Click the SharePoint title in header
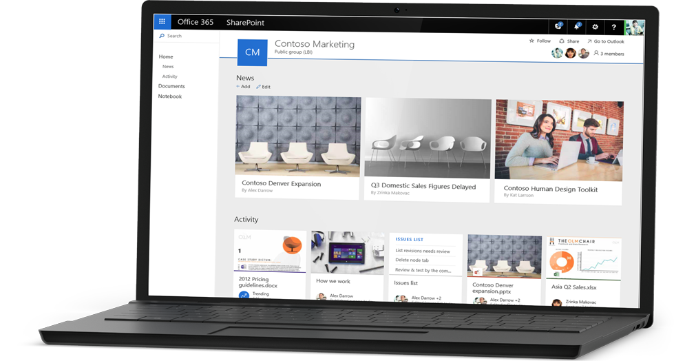Image resolution: width=674 pixels, height=361 pixels. click(x=245, y=22)
